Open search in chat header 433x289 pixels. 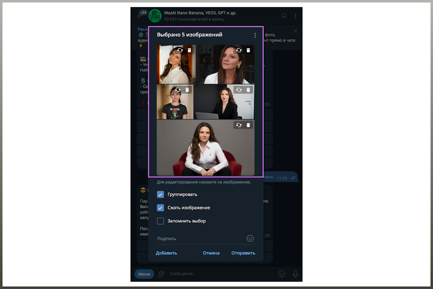(x=284, y=16)
